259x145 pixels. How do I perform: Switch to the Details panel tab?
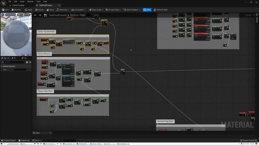[x=5, y=58]
